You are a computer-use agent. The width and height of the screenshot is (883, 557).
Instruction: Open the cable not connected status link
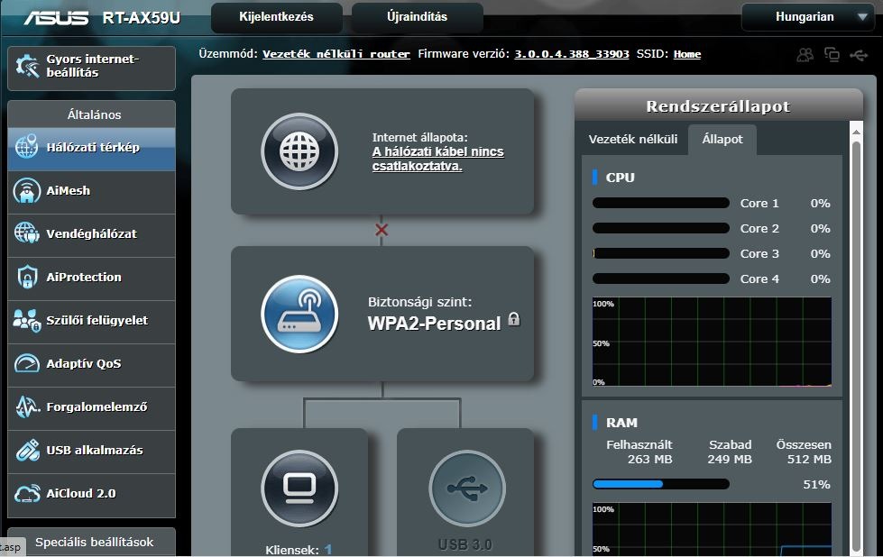point(438,159)
